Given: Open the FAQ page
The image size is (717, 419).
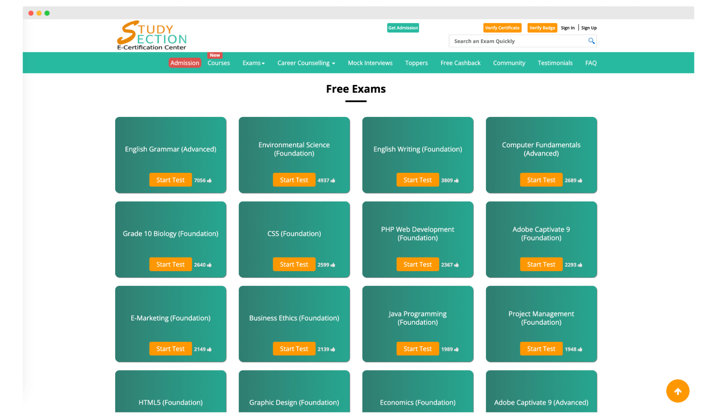Looking at the screenshot, I should pyautogui.click(x=591, y=63).
